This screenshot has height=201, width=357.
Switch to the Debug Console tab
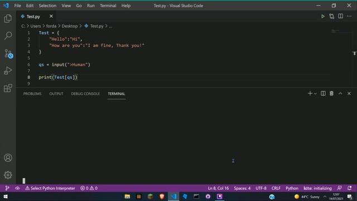(85, 94)
